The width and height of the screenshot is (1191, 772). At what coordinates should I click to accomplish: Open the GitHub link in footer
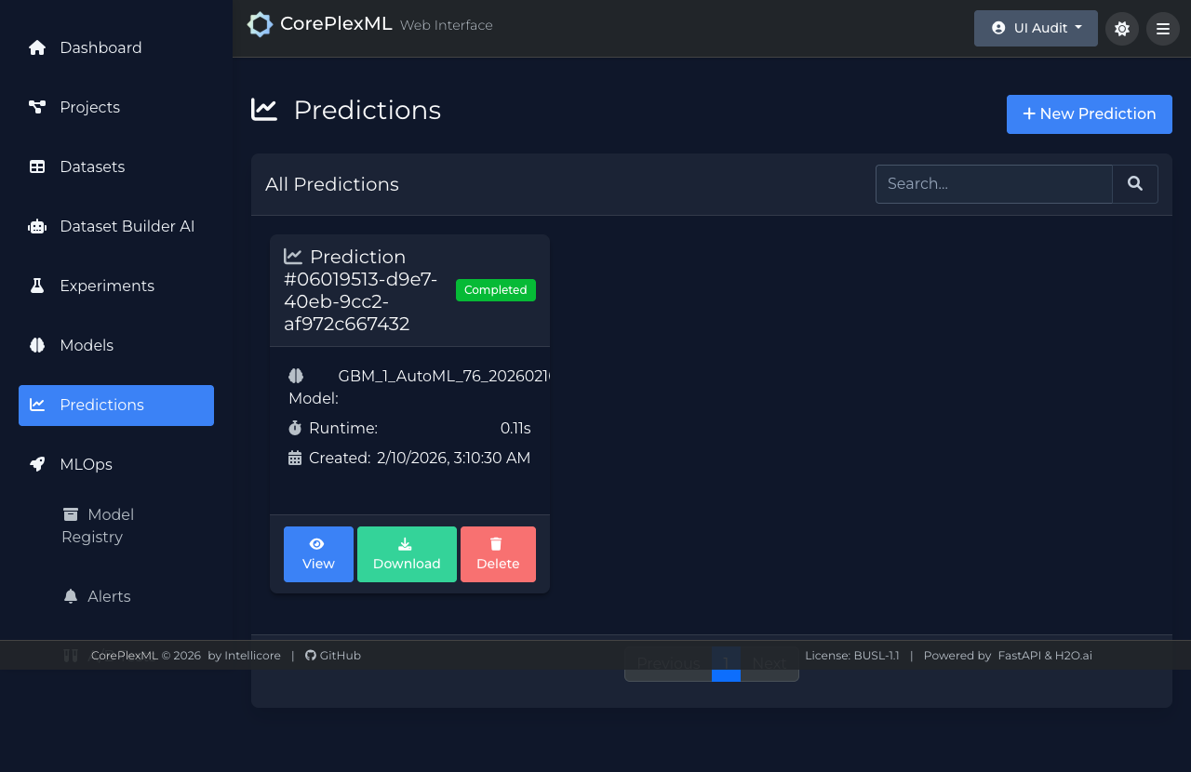click(333, 656)
